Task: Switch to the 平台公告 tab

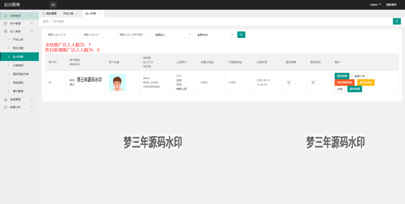Action: pyautogui.click(x=68, y=13)
